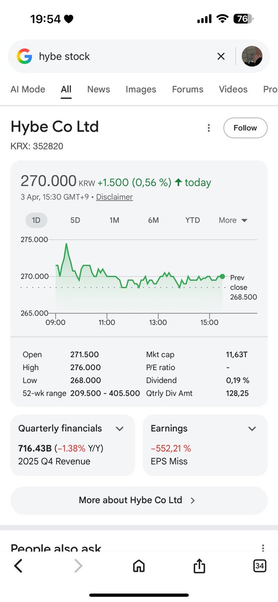Open the three-dot menu beside Hybe Co Ltd
This screenshot has width=278, height=602.
click(x=209, y=128)
